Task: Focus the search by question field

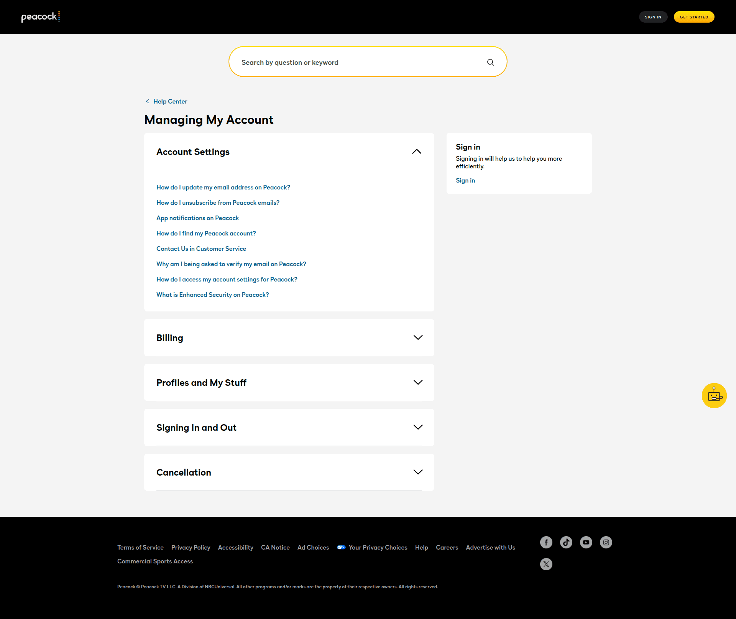Action: coord(368,62)
